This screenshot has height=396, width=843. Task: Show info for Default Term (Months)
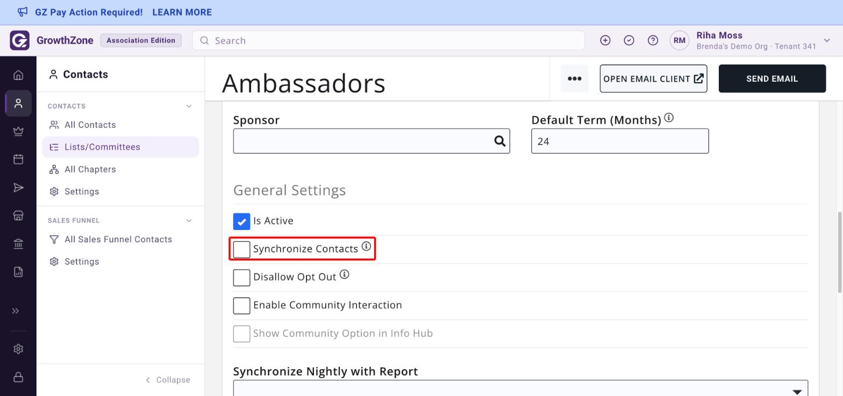coord(669,118)
